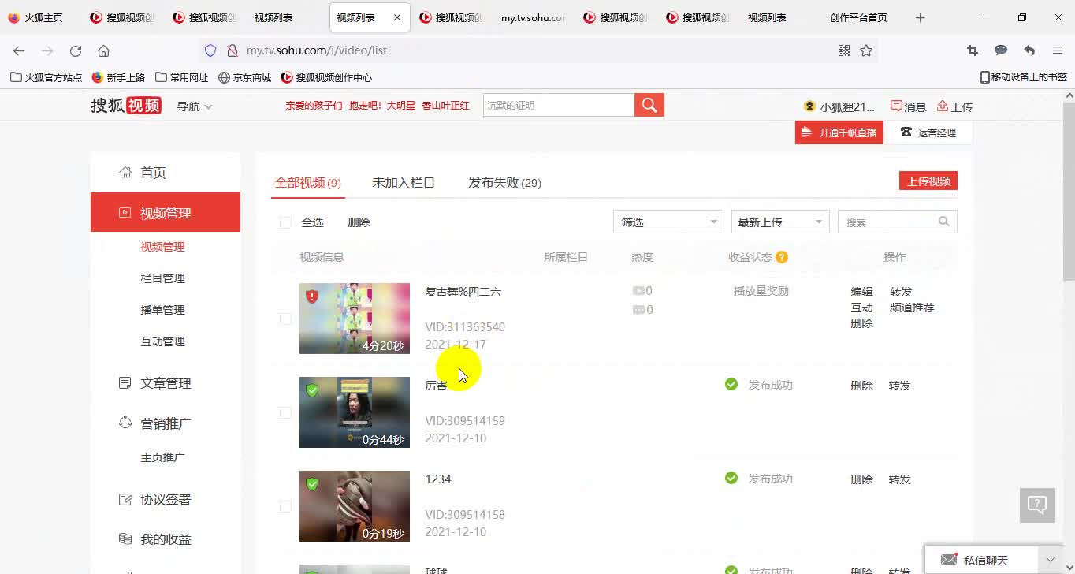1075x574 pixels.
Task: Go back with the browser back arrow
Action: pos(19,50)
